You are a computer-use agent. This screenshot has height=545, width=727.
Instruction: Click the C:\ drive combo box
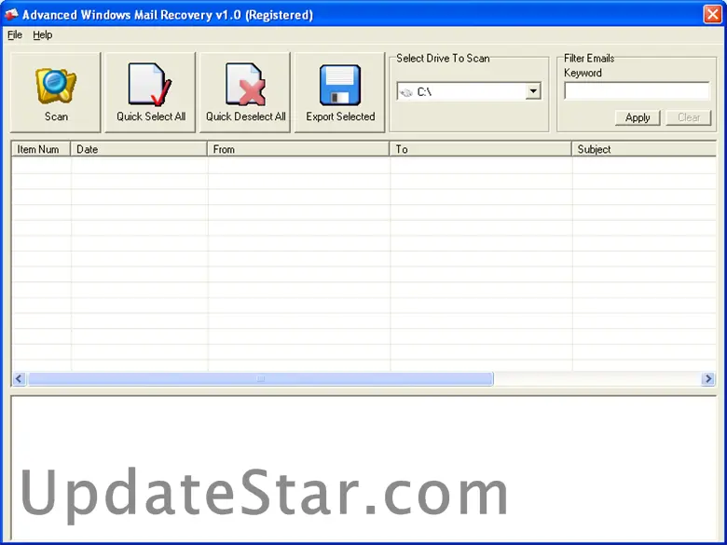[x=469, y=91]
